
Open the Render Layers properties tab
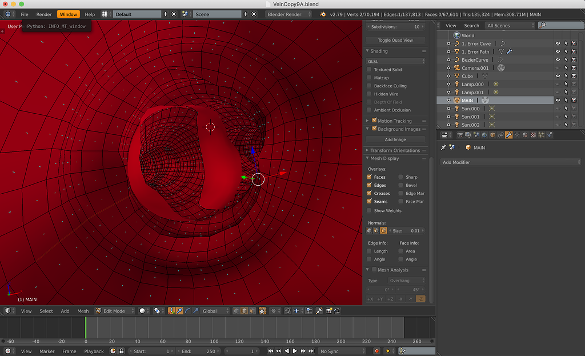pyautogui.click(x=468, y=135)
